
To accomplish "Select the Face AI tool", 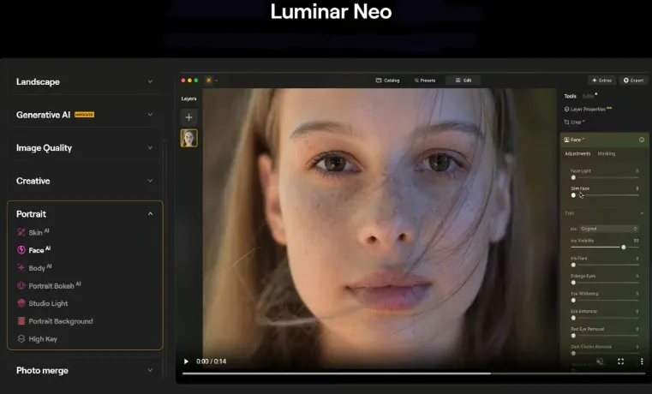I will 34,250.
